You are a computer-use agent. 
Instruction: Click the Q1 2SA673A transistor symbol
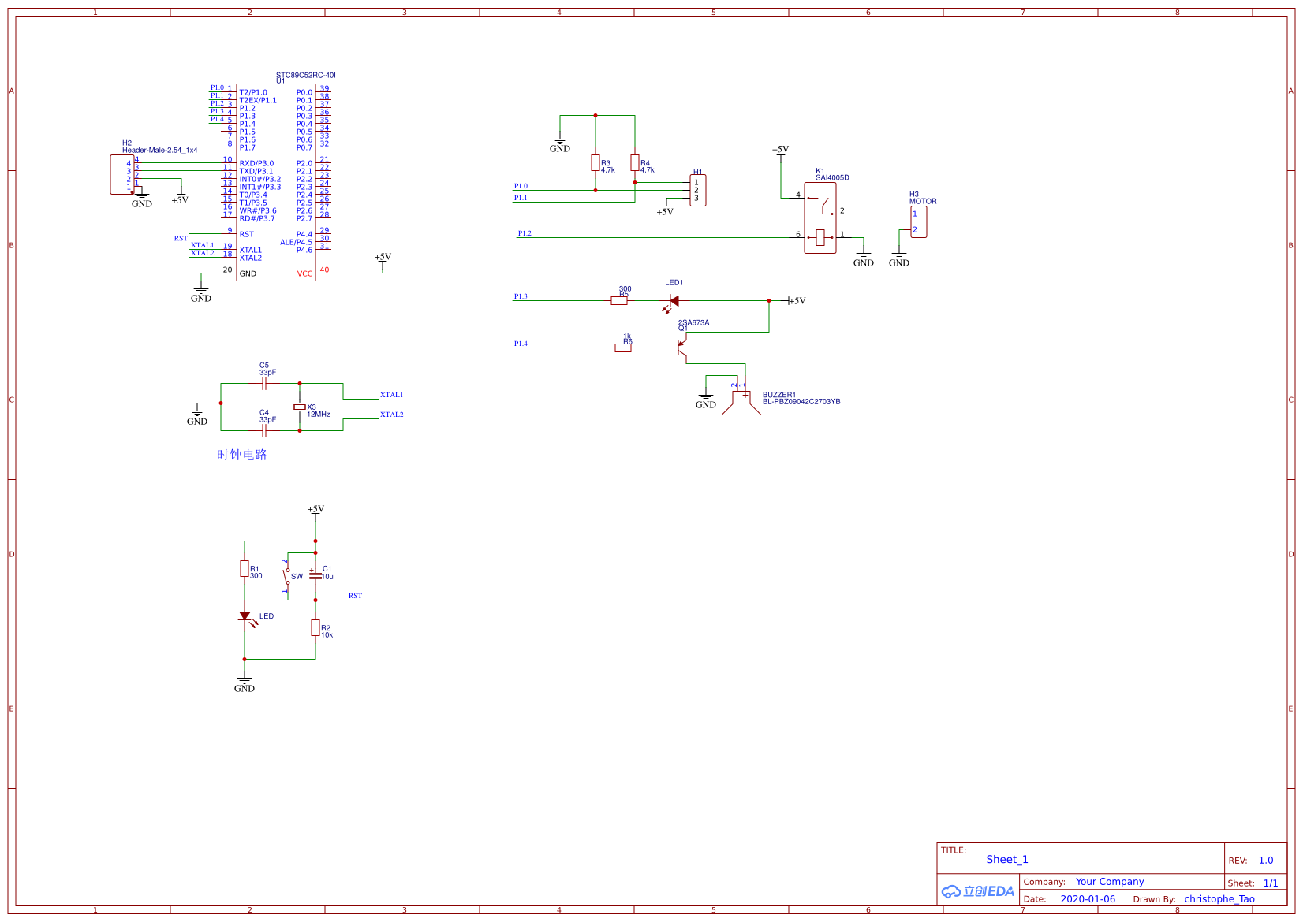click(x=682, y=347)
